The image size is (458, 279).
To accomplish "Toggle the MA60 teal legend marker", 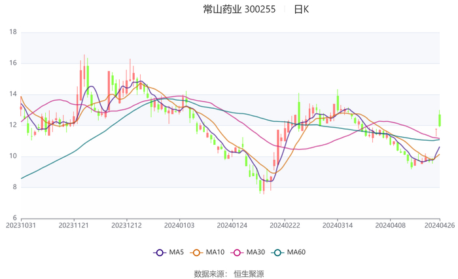I will tap(277, 253).
